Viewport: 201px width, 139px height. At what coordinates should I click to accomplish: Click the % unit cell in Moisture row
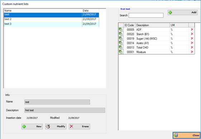pos(179,52)
